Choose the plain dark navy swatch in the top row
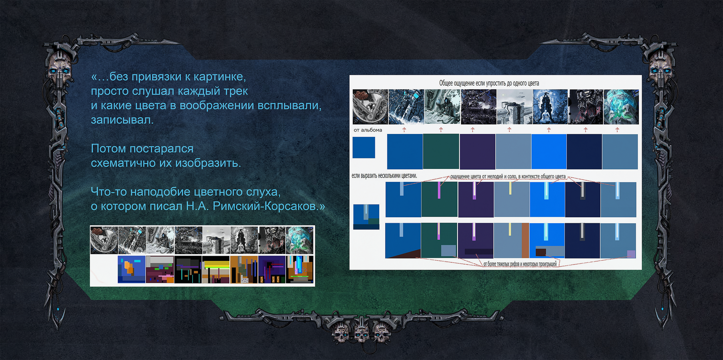723x360 pixels. point(584,152)
